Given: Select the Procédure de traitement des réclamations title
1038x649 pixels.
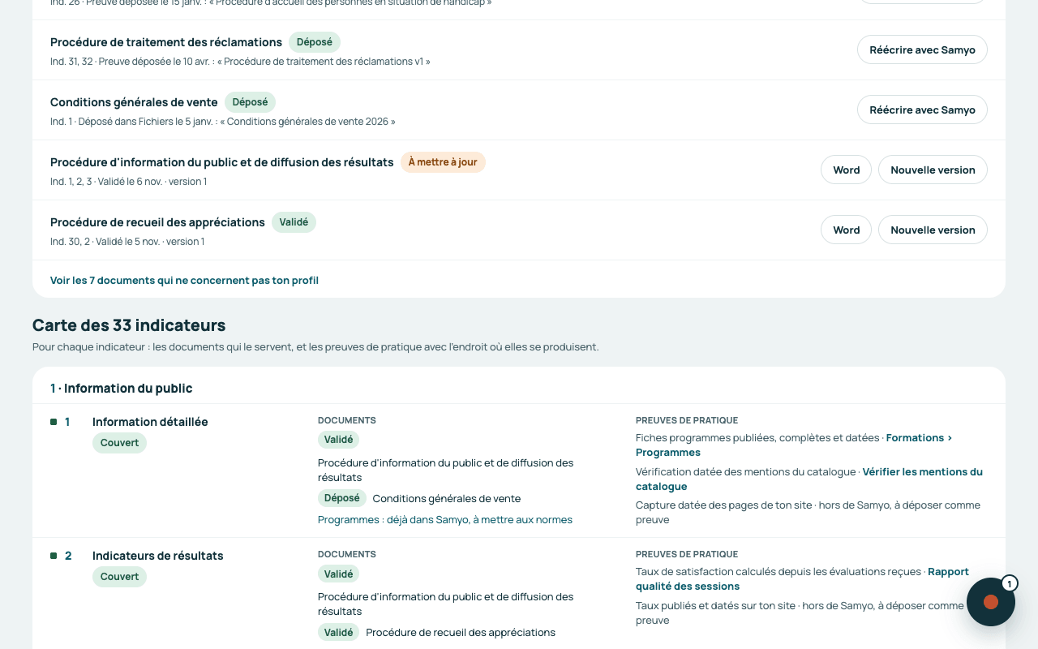Looking at the screenshot, I should tap(166, 42).
